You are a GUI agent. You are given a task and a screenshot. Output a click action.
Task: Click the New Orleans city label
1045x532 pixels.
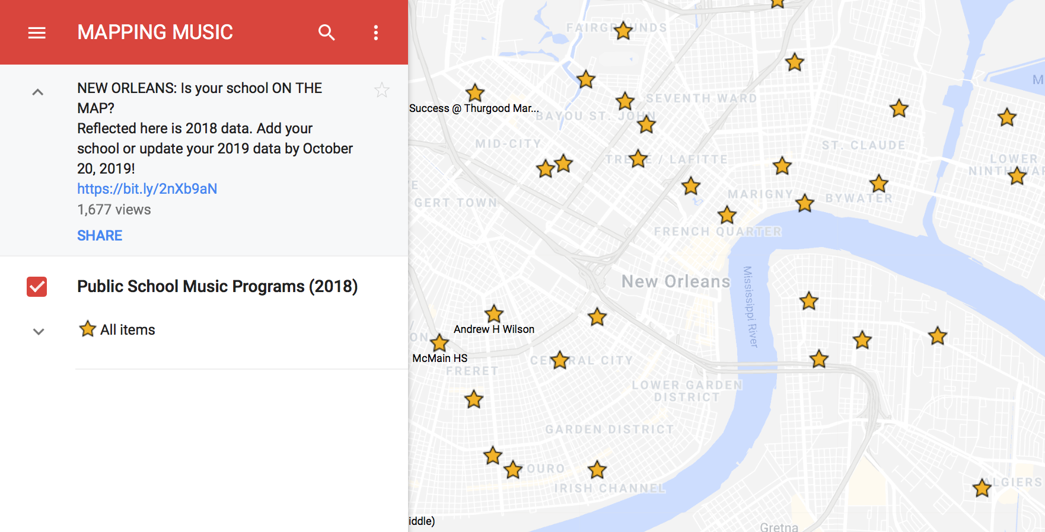(676, 281)
